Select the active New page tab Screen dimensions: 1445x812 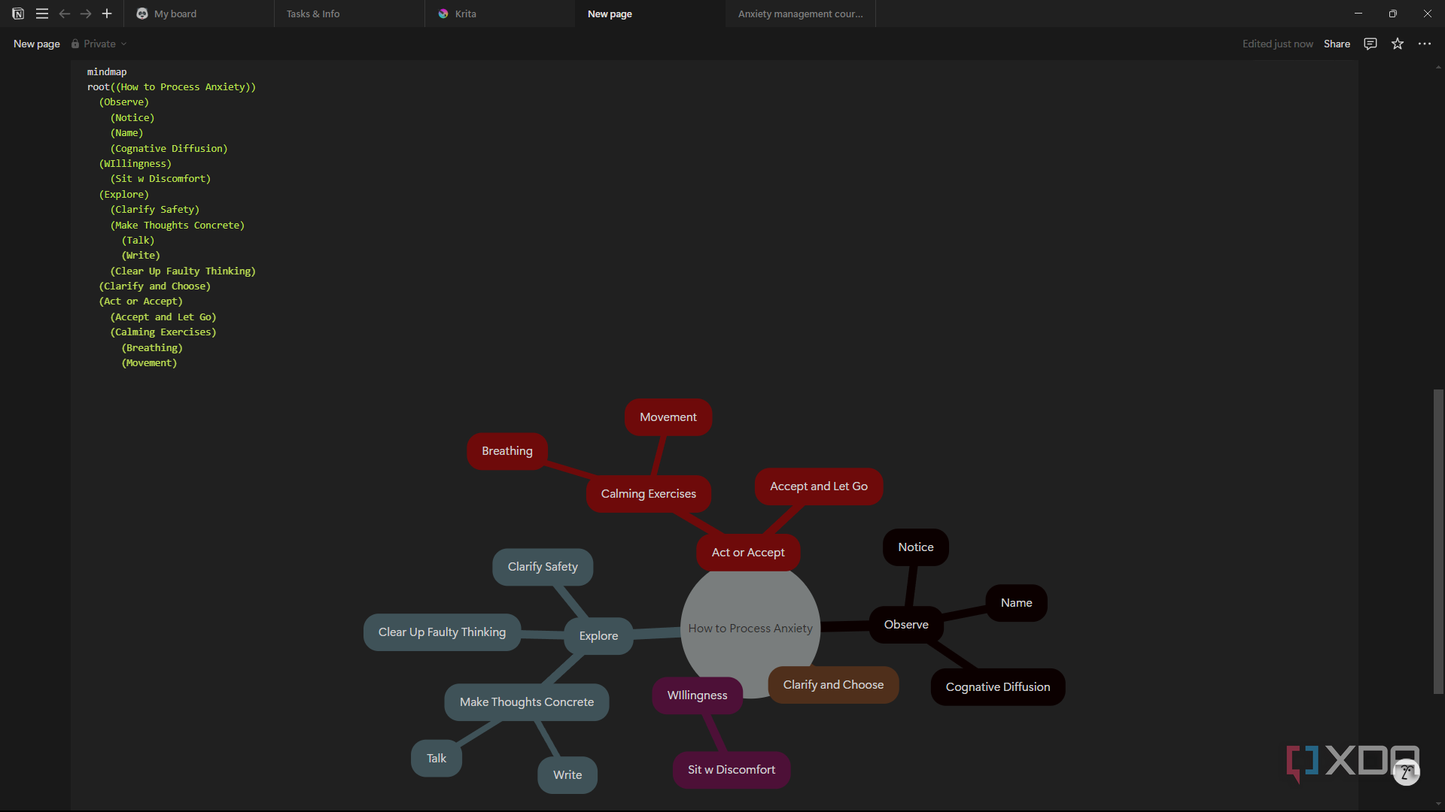tap(651, 14)
